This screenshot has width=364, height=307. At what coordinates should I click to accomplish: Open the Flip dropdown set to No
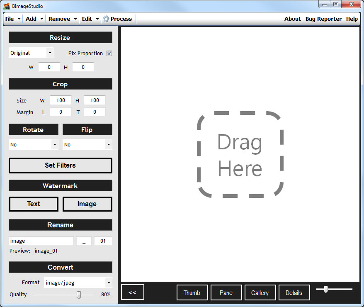87,144
